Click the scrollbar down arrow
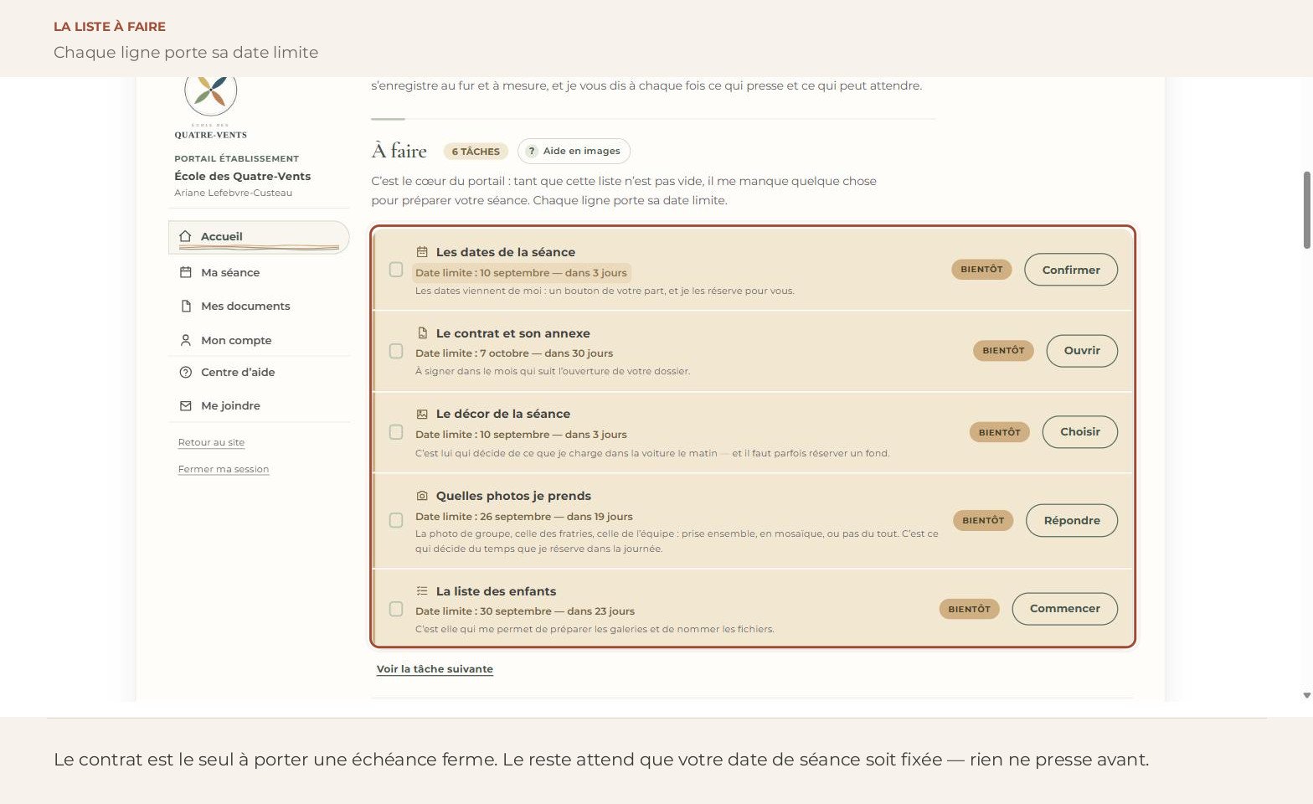 [x=1306, y=695]
